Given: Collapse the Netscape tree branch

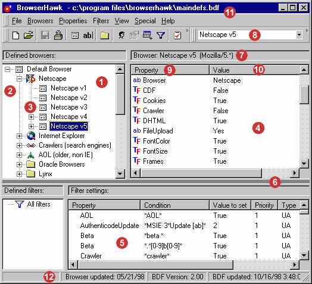Looking at the screenshot, I should [x=19, y=79].
